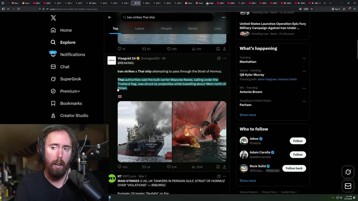Repost the post with 69 reposts
The height and width of the screenshot is (201, 358).
point(146,49)
